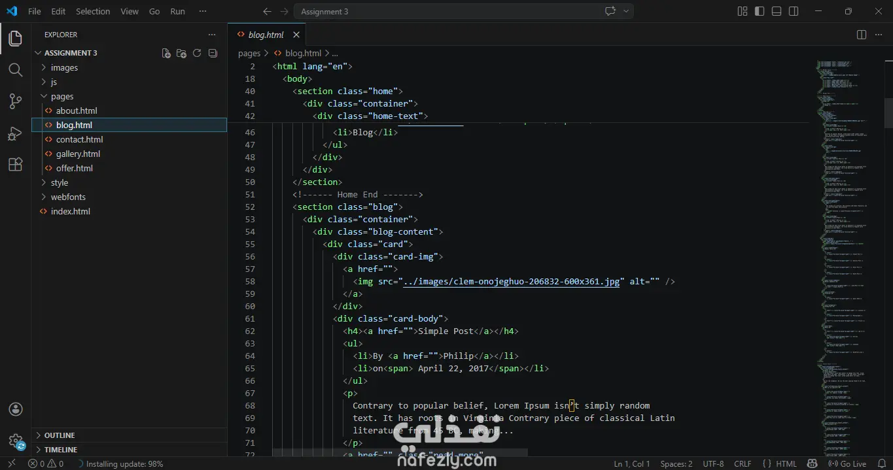Go forward with the navigation arrow
Viewport: 893px width, 470px height.
point(284,11)
